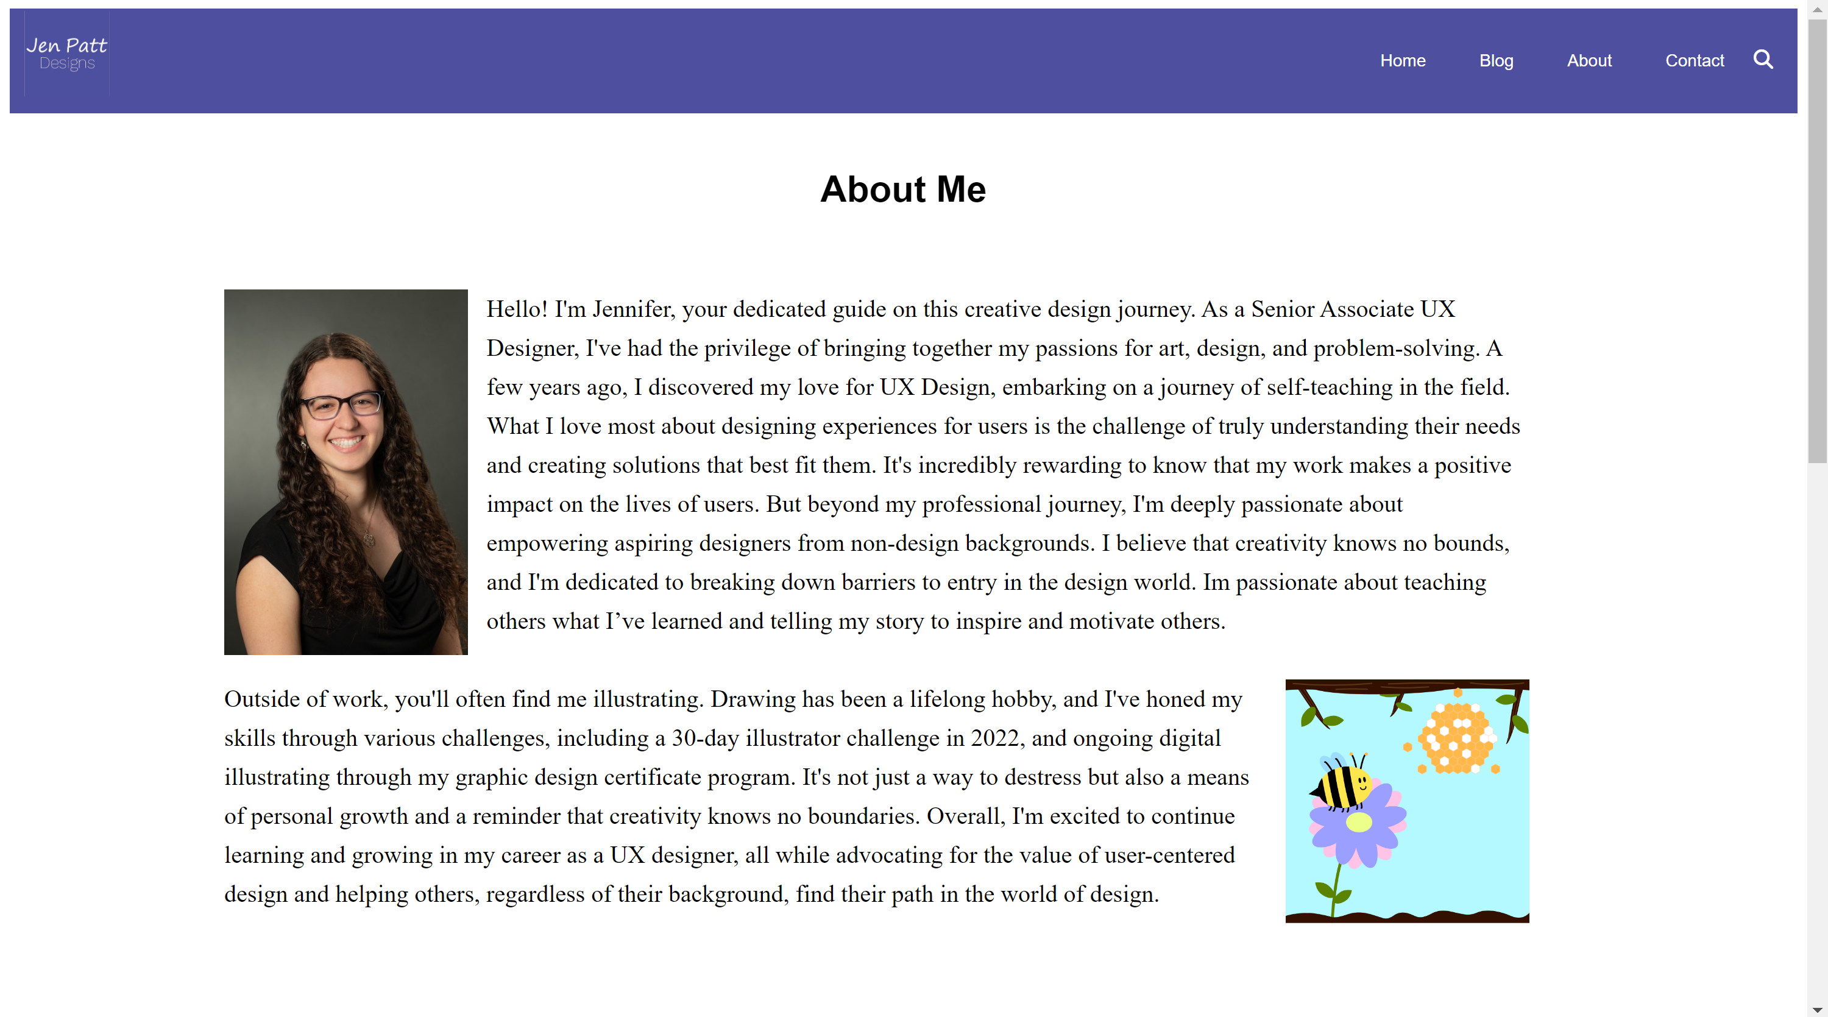Go to the Home page

point(1402,61)
